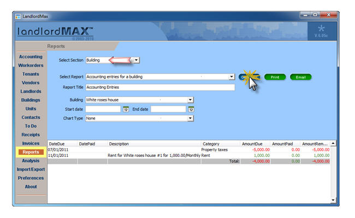Open the About section
This screenshot has width=355, height=218.
pos(31,187)
